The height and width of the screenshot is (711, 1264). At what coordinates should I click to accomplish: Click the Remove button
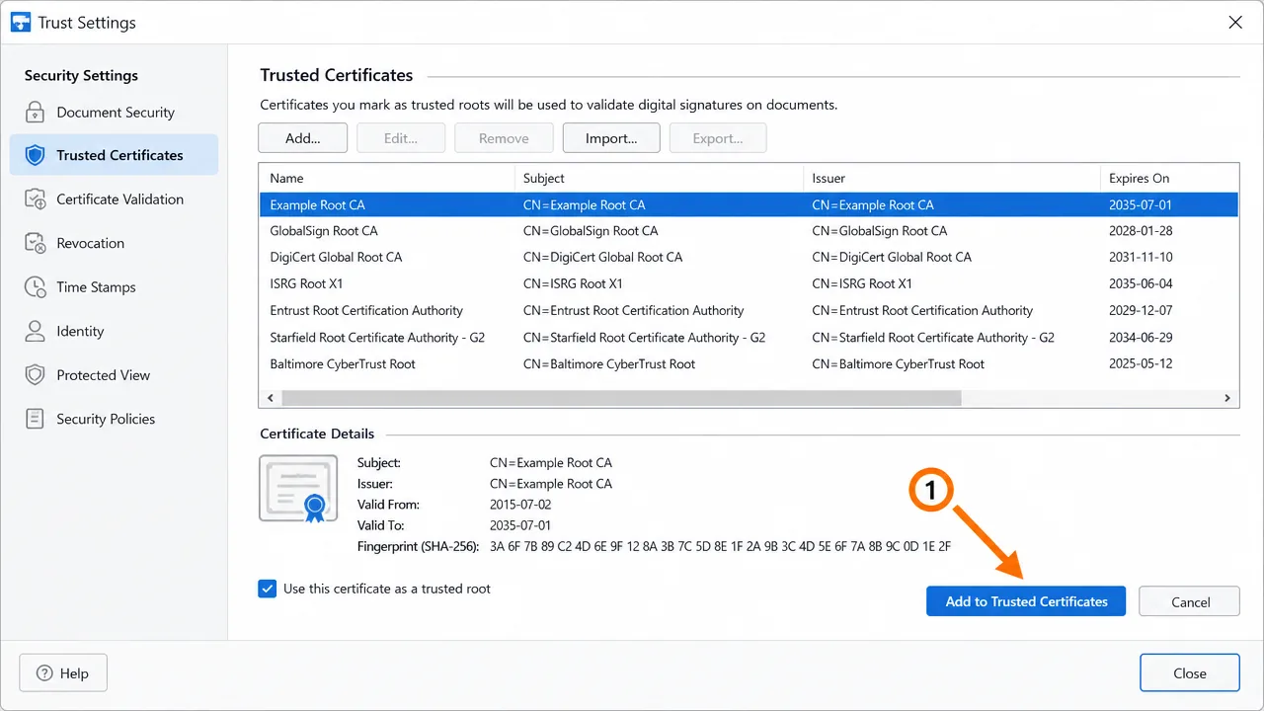click(x=504, y=138)
